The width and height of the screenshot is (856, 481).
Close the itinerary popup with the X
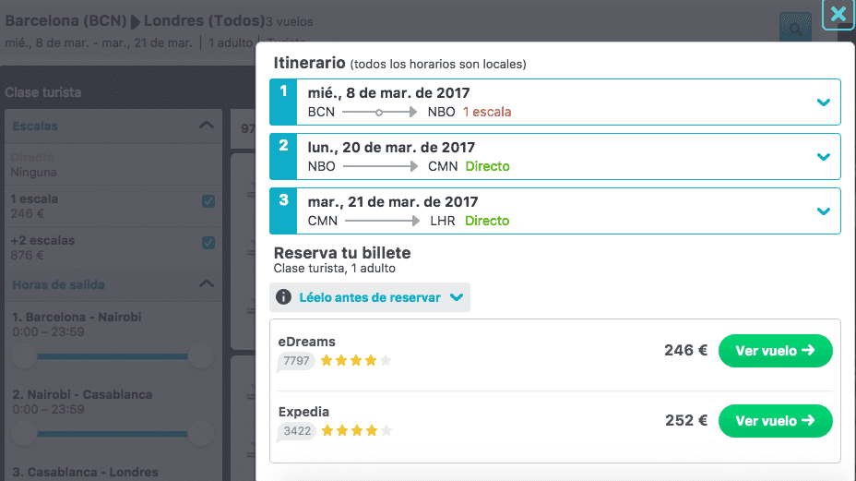click(x=838, y=14)
